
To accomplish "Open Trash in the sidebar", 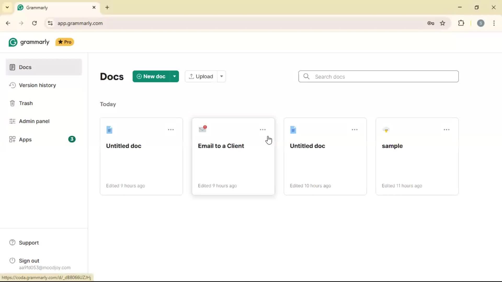I will pyautogui.click(x=26, y=103).
